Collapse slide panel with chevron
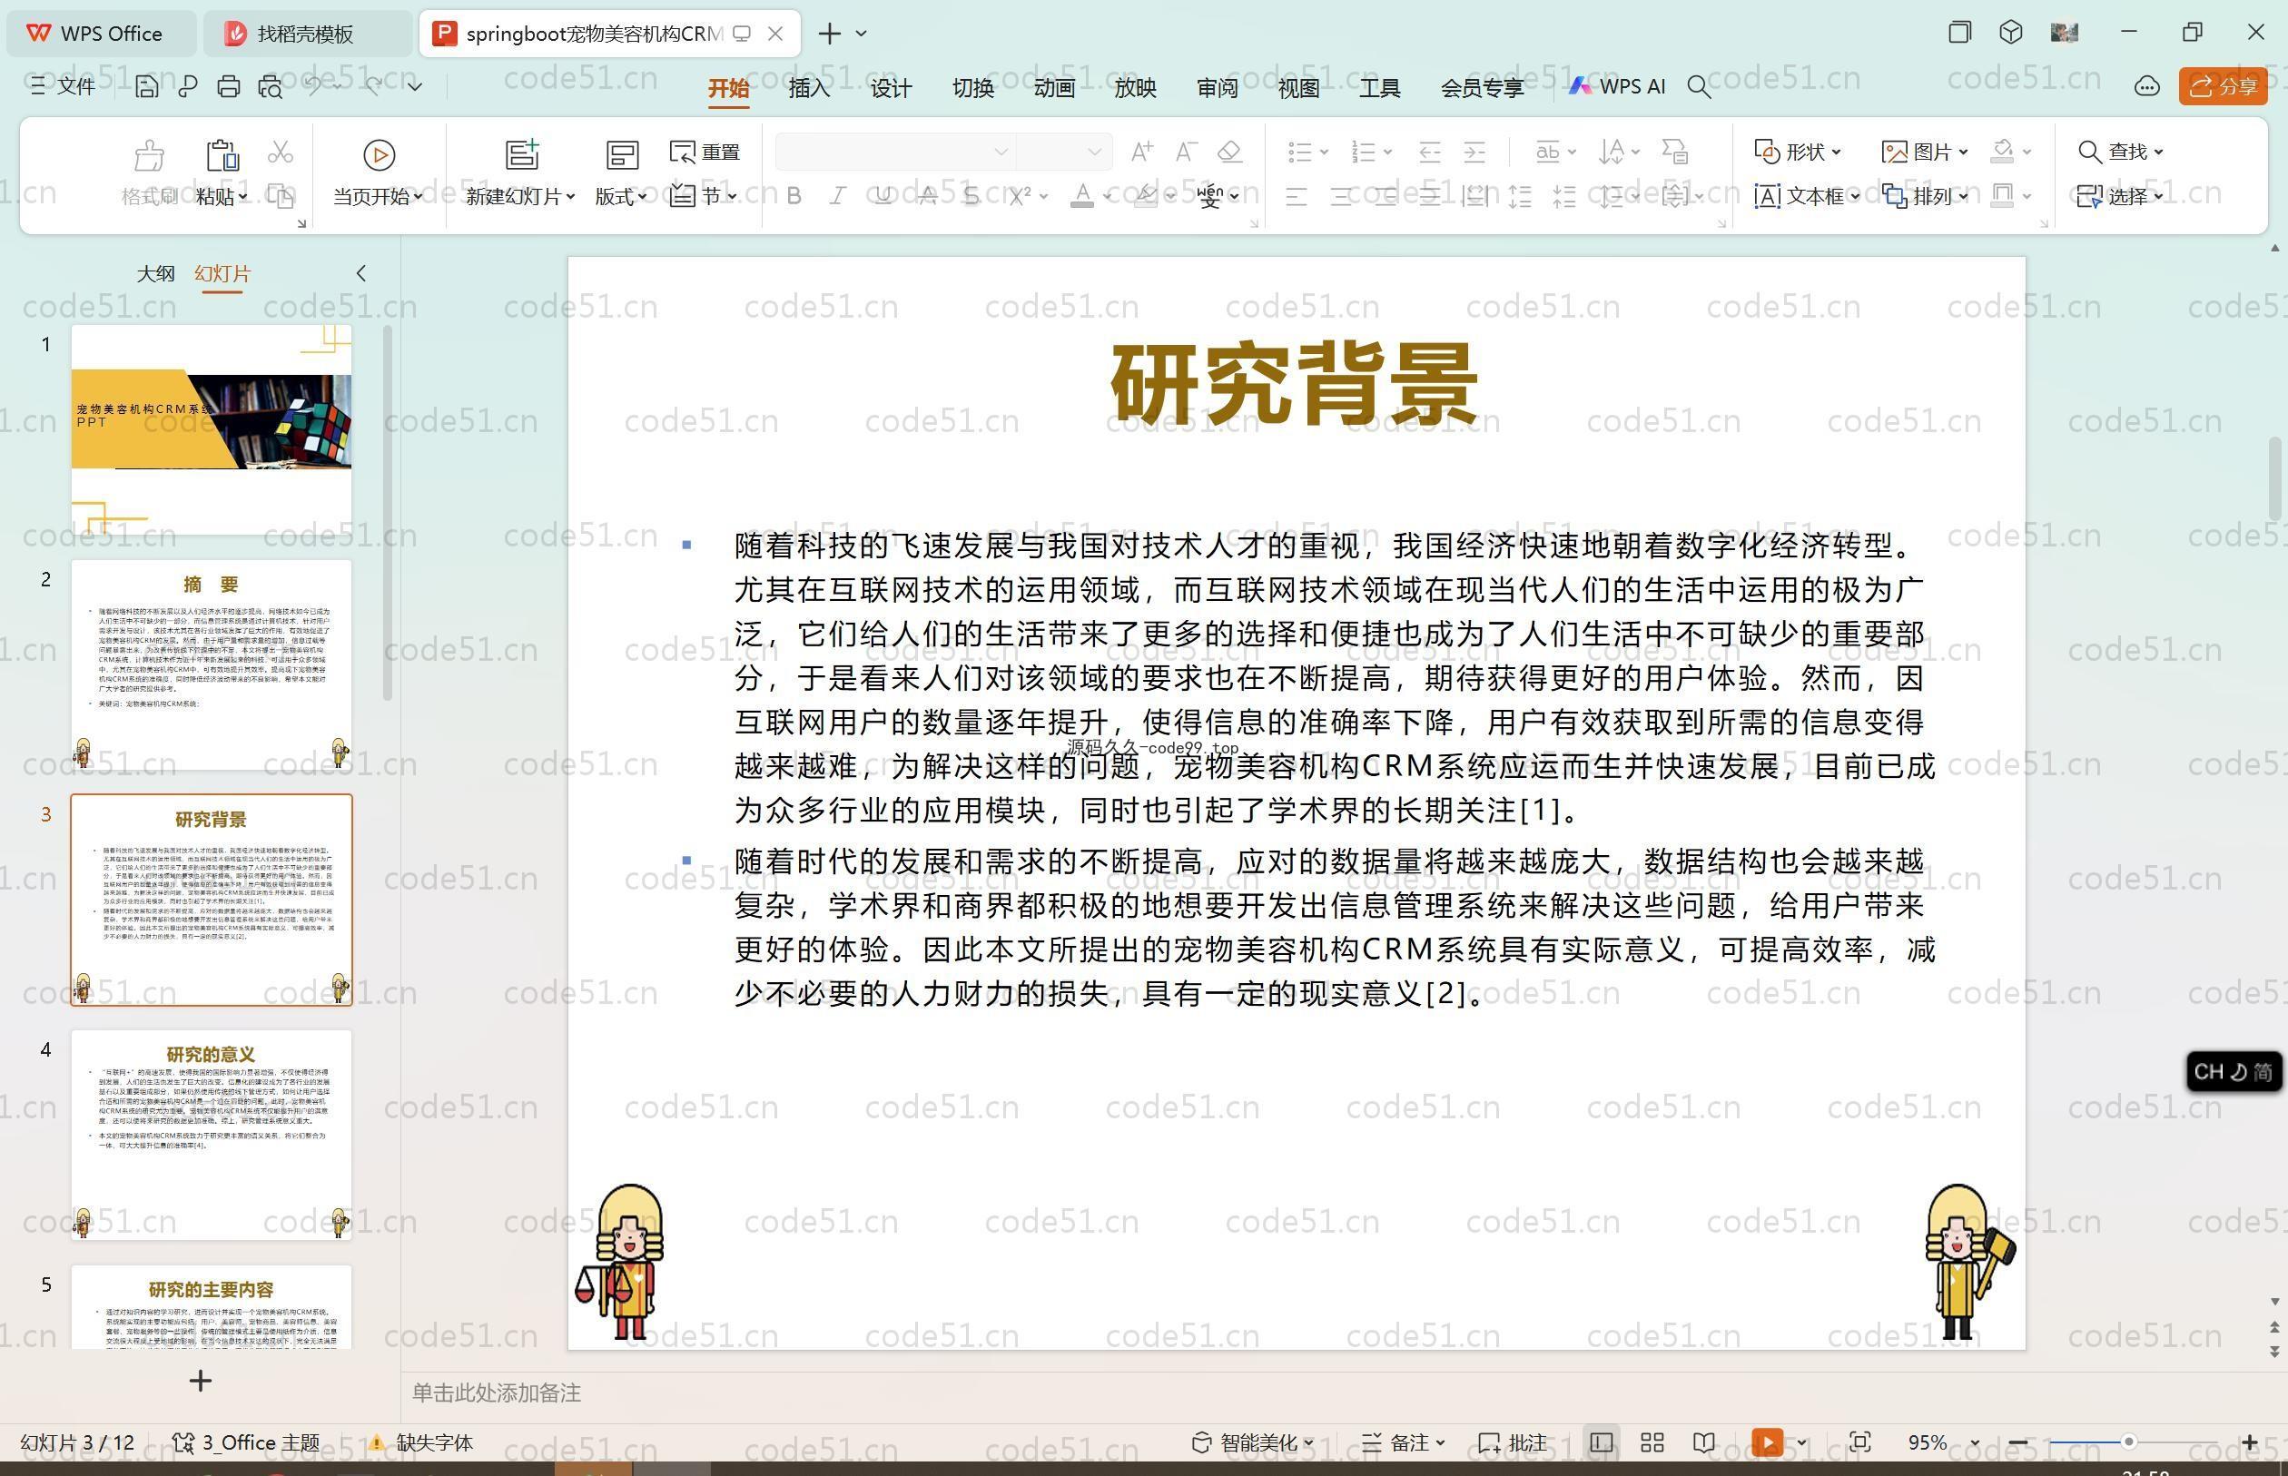This screenshot has height=1476, width=2288. click(361, 273)
